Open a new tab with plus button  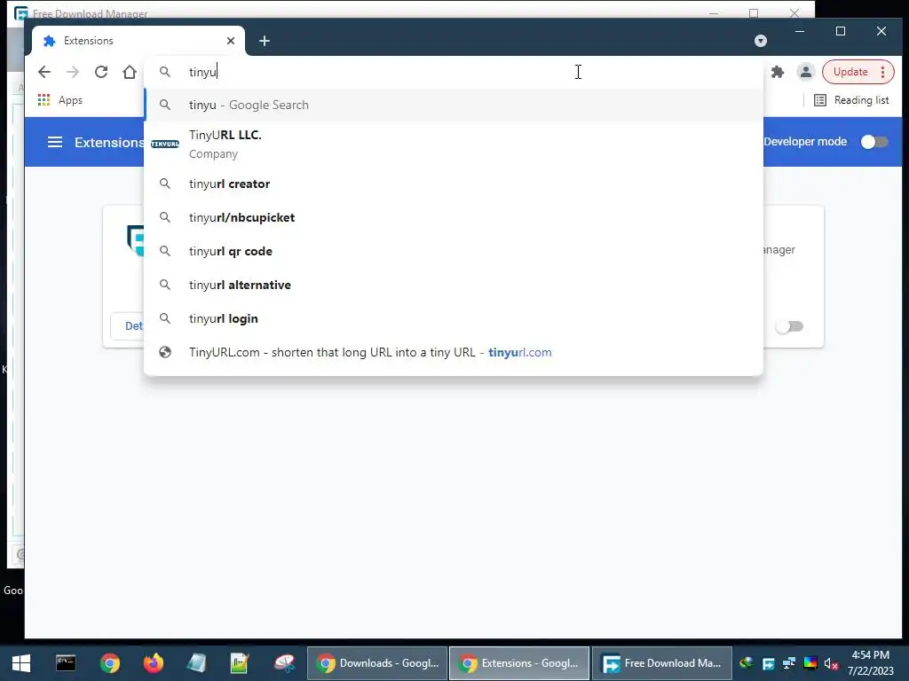(265, 41)
